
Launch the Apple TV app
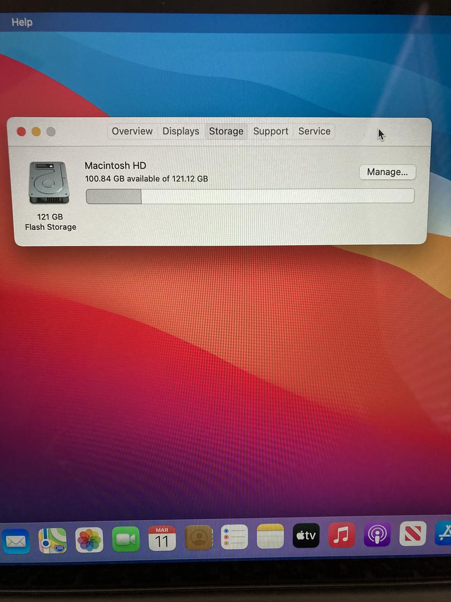(x=306, y=535)
